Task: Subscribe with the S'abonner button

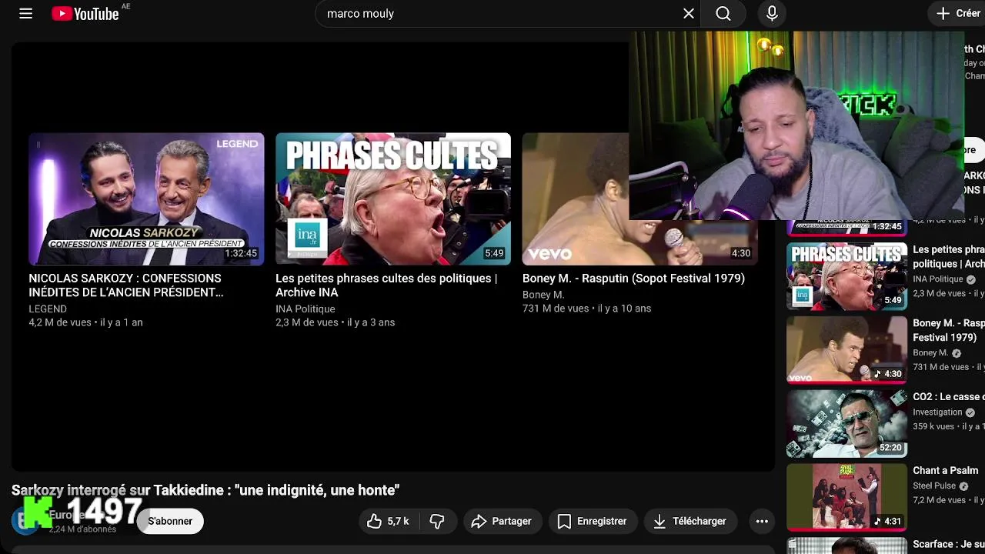Action: click(170, 521)
